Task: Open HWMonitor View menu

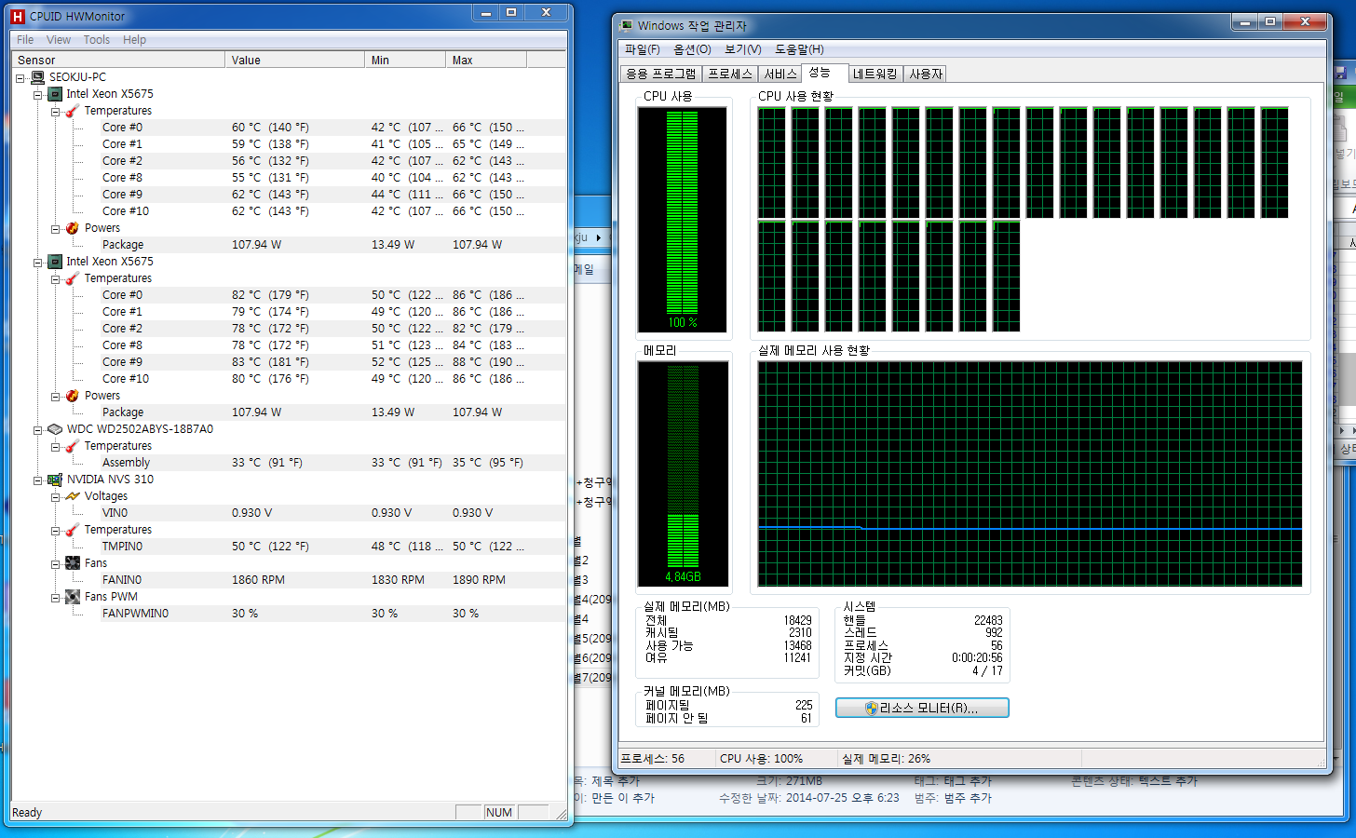Action: pyautogui.click(x=59, y=40)
